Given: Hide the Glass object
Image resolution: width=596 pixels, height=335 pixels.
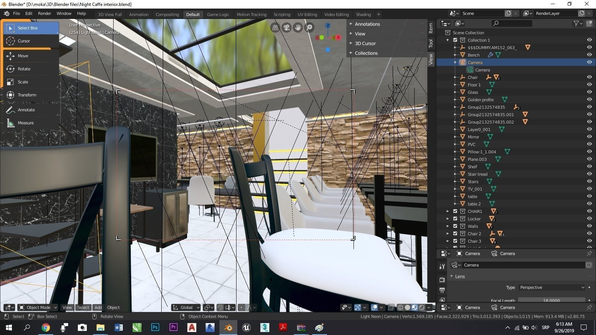Looking at the screenshot, I should (589, 92).
